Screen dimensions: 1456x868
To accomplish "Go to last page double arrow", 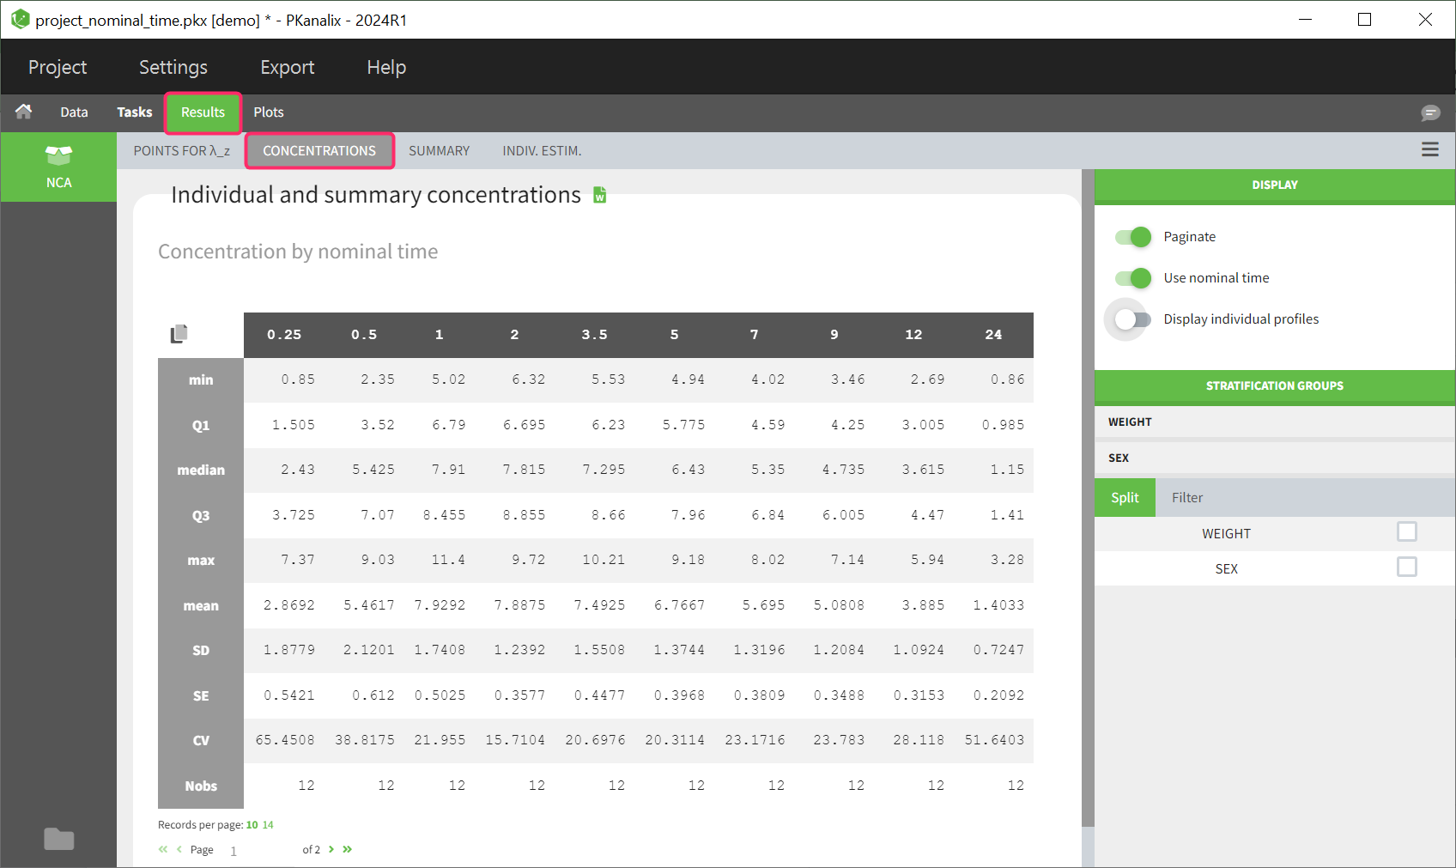I will click(348, 849).
